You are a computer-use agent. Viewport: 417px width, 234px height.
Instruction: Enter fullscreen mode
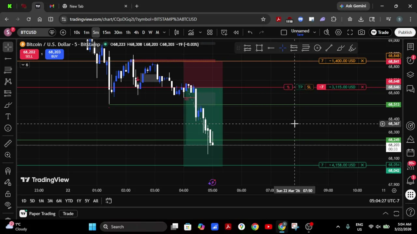point(350,32)
